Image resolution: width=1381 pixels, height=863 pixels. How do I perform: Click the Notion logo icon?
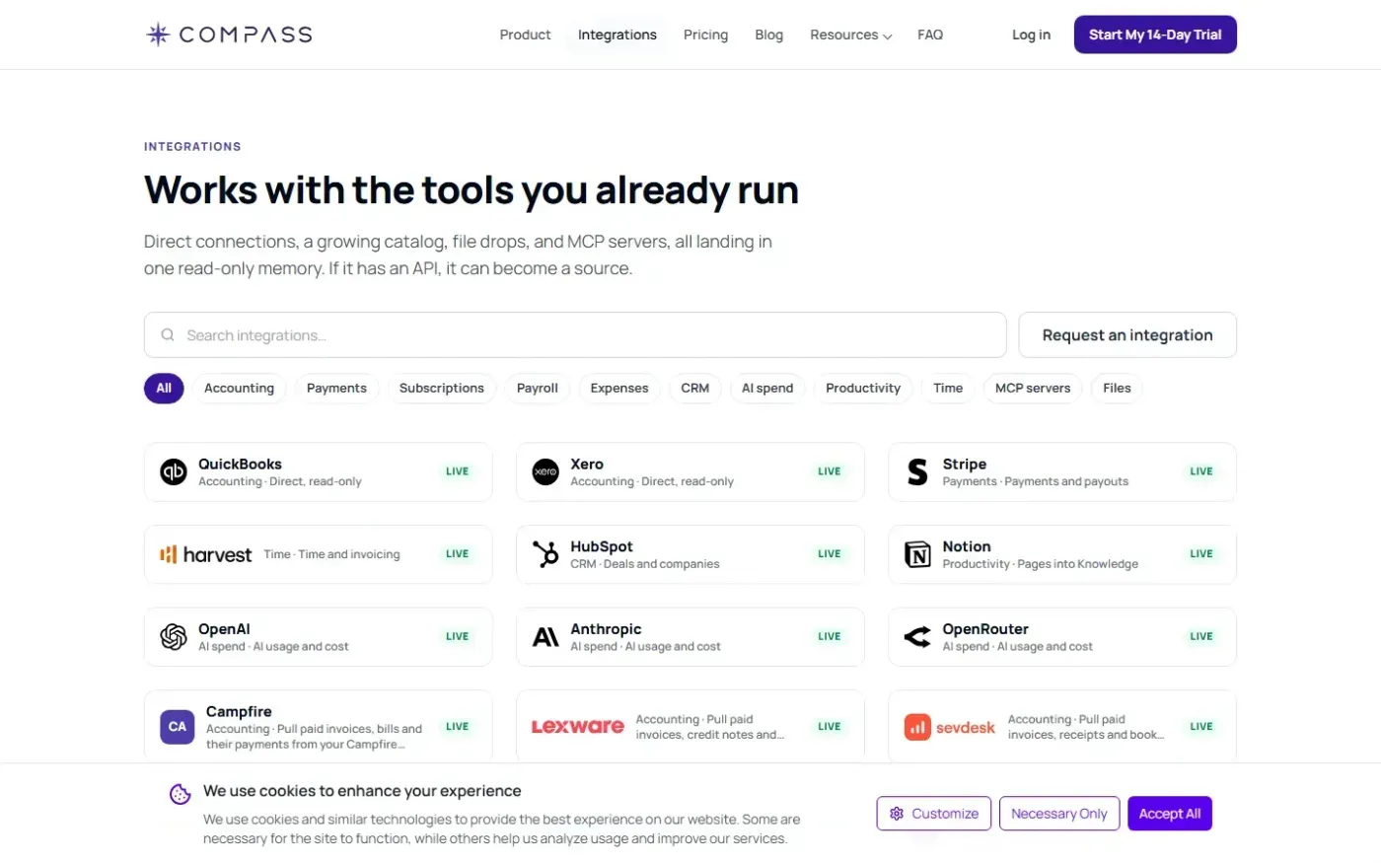pyautogui.click(x=917, y=554)
